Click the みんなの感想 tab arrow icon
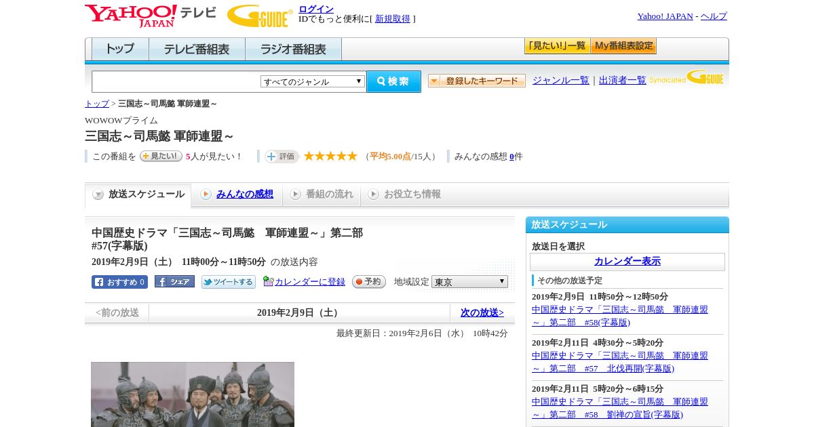814x427 pixels. coord(206,195)
